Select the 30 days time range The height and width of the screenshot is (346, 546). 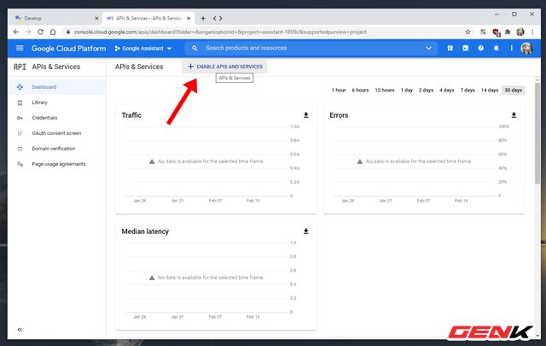pos(513,91)
